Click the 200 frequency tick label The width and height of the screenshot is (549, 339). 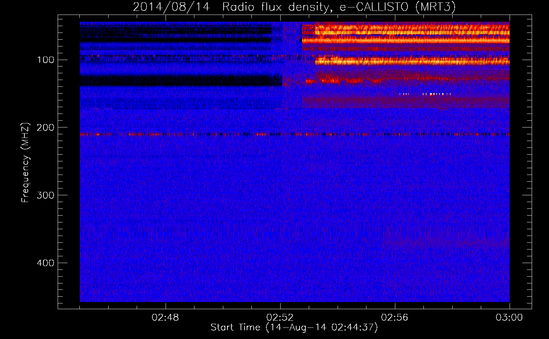[x=45, y=128]
